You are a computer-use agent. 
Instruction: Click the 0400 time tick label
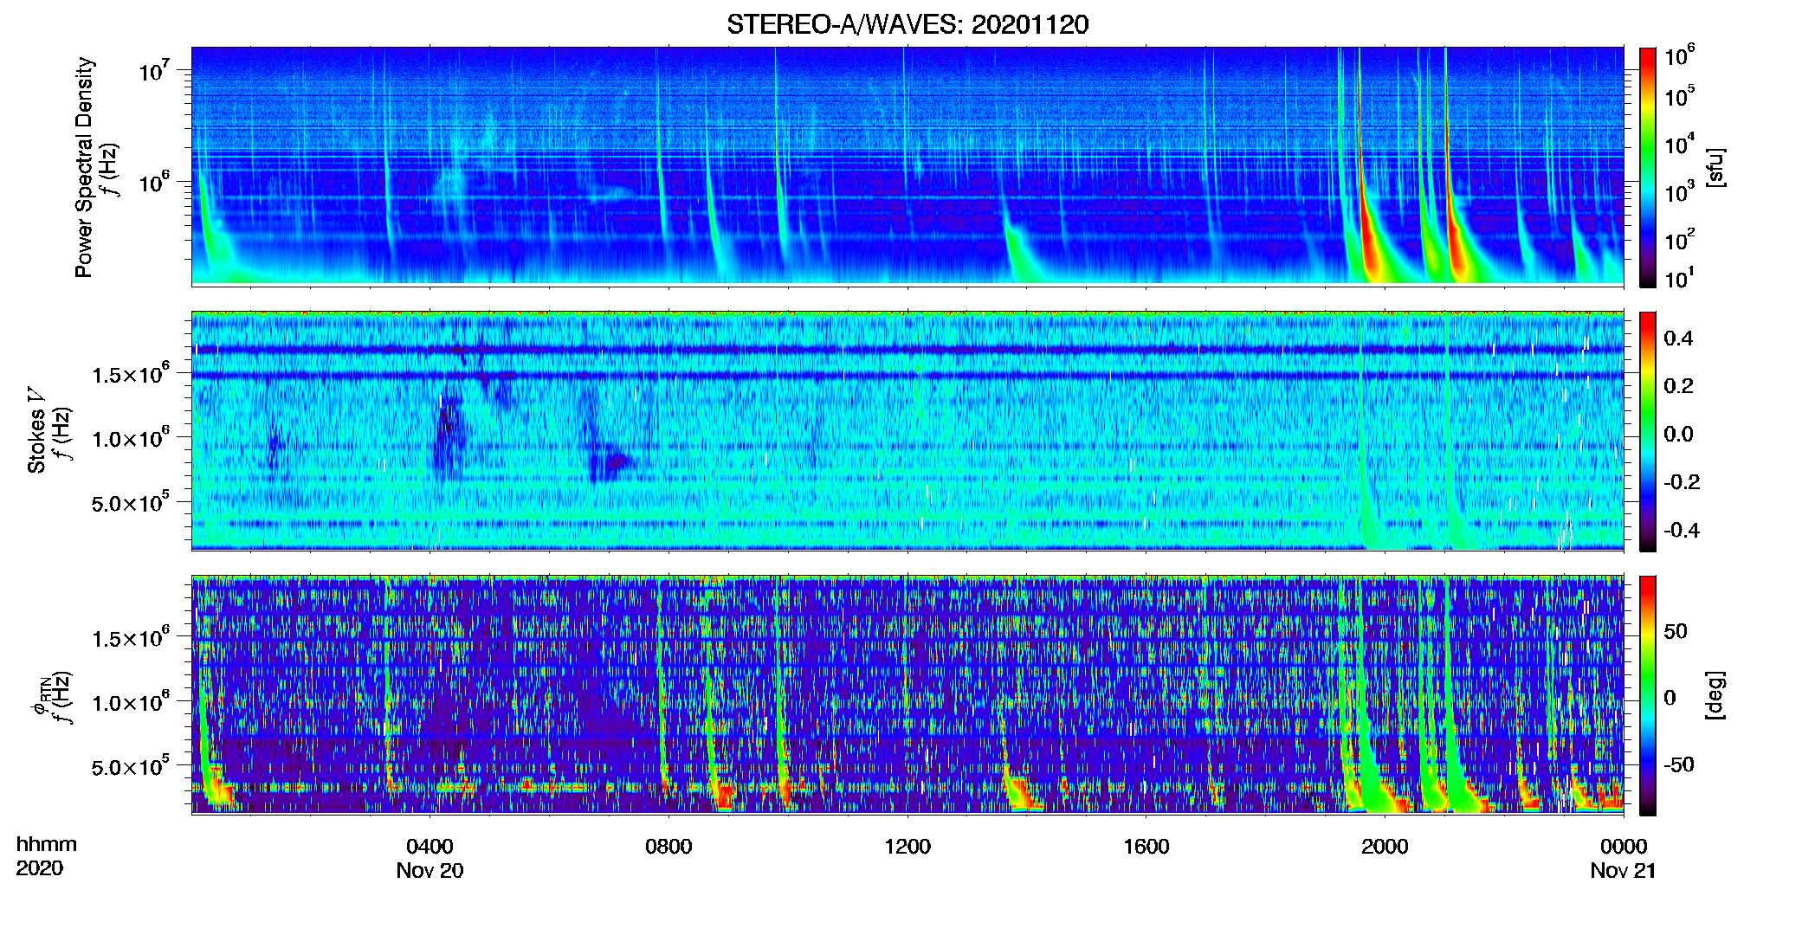tap(430, 846)
